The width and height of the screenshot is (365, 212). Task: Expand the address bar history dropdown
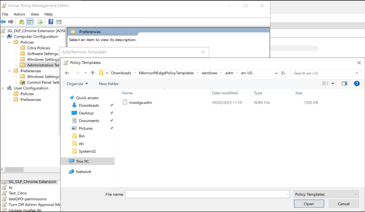pos(276,73)
